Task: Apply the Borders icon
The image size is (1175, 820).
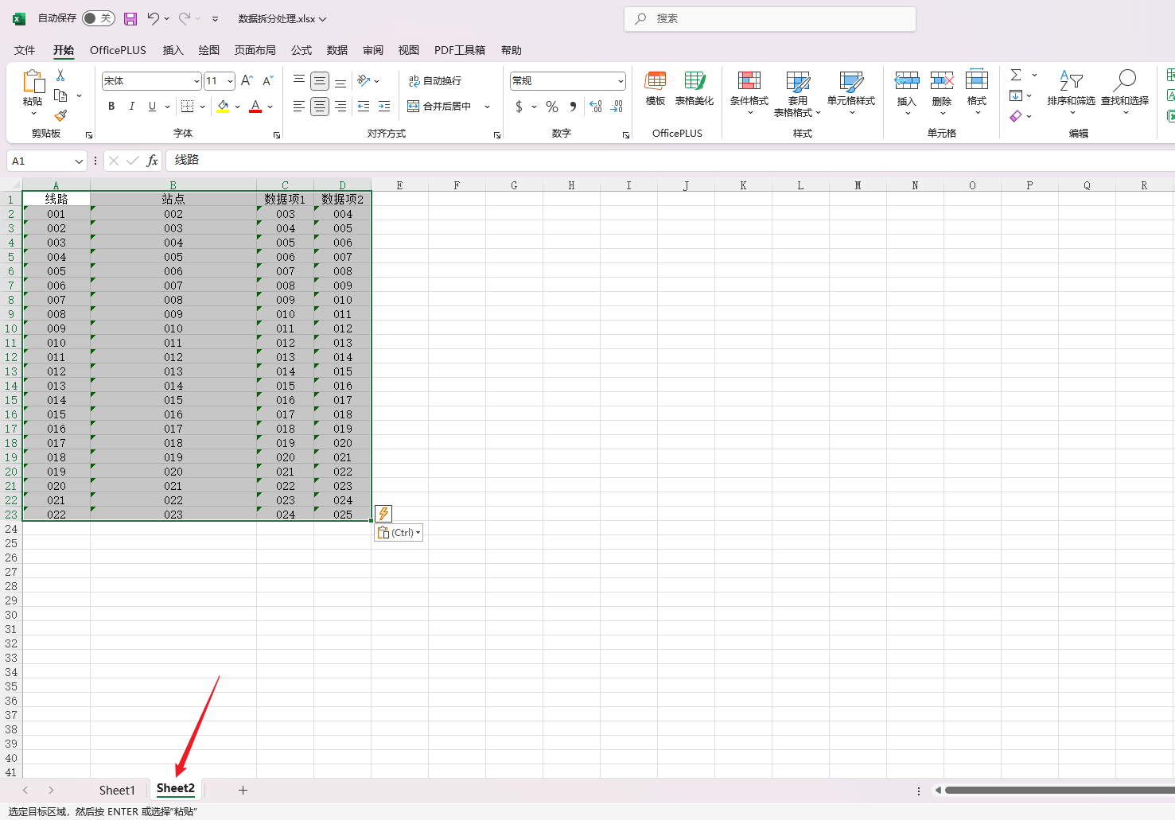Action: (187, 107)
